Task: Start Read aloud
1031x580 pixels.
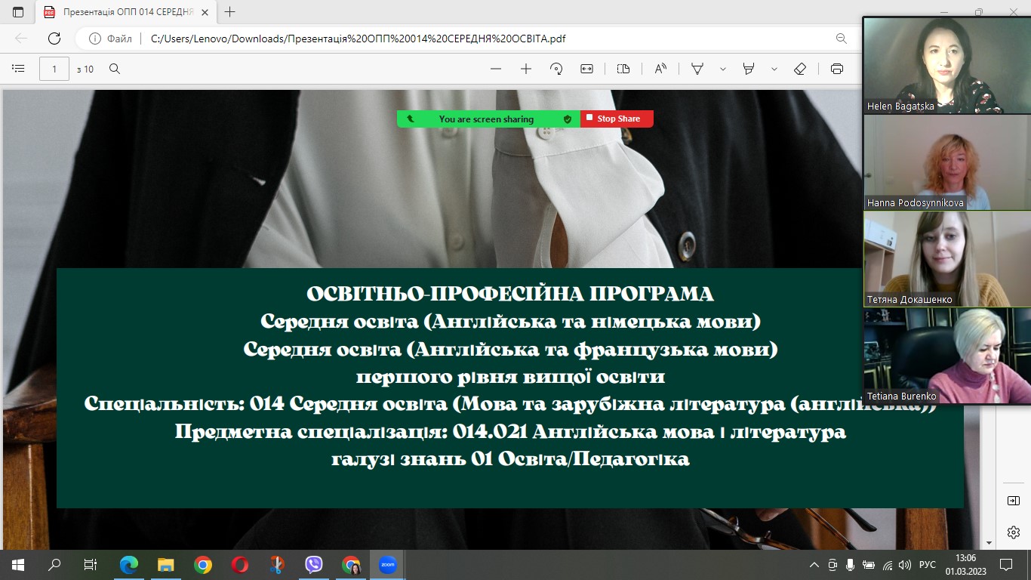Action: pyautogui.click(x=660, y=69)
